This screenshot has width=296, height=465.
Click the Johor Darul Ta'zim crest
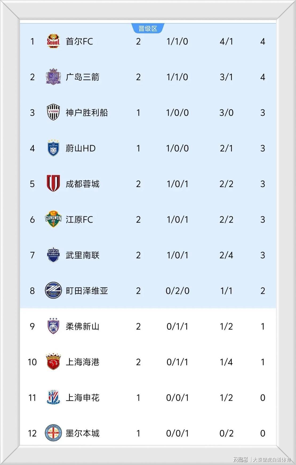53,326
